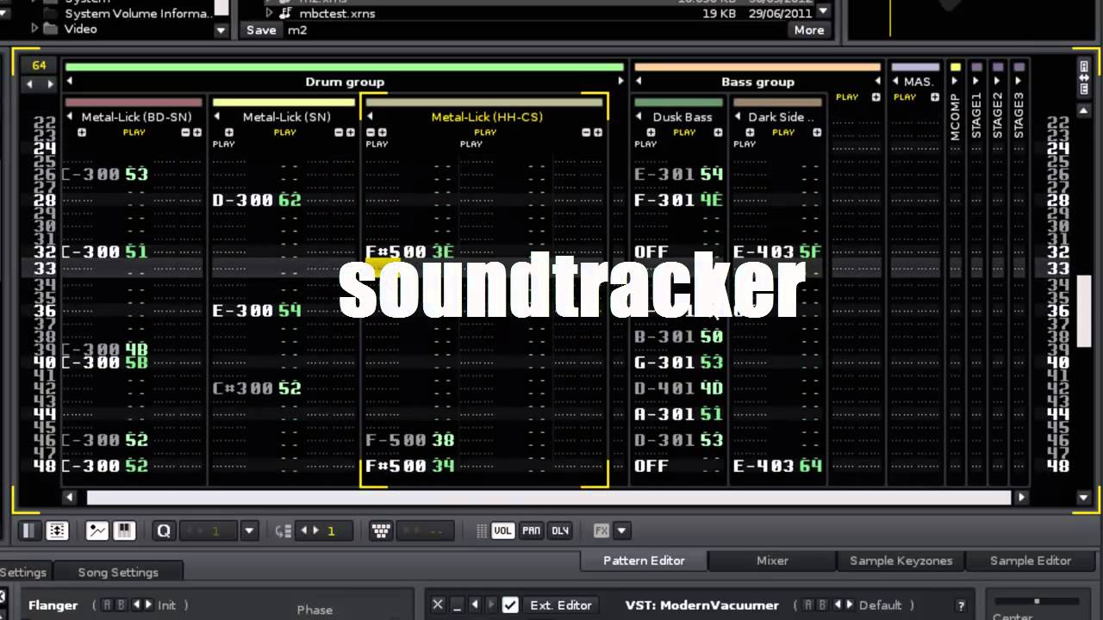1103x620 pixels.
Task: Click PLAY state on MAS. master track
Action: [905, 97]
